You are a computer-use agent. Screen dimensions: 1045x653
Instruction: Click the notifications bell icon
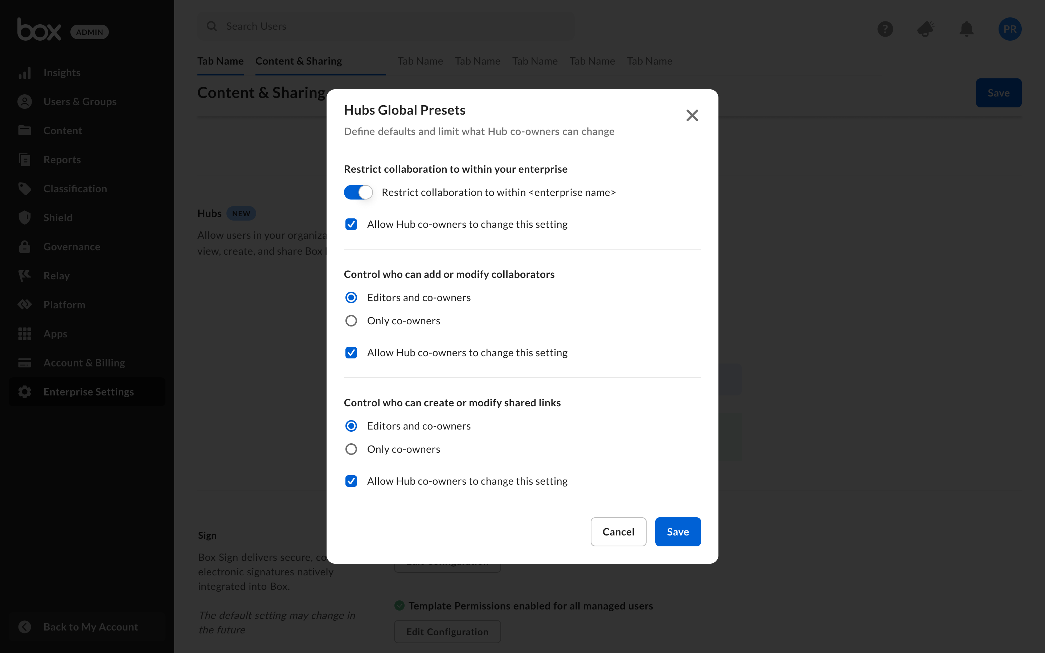(966, 29)
